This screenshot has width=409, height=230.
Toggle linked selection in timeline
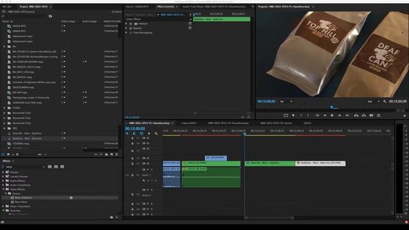142,134
